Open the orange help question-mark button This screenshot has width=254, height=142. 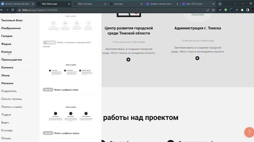click(249, 133)
